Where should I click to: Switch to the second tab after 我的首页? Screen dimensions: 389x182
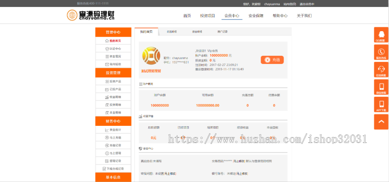[172, 32]
